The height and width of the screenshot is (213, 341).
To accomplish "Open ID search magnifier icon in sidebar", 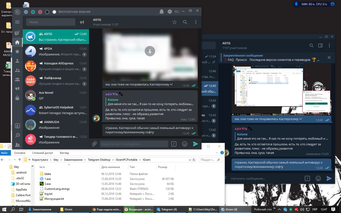I will tap(17, 135).
